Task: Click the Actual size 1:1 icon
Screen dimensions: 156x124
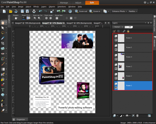Action: coord(57,18)
